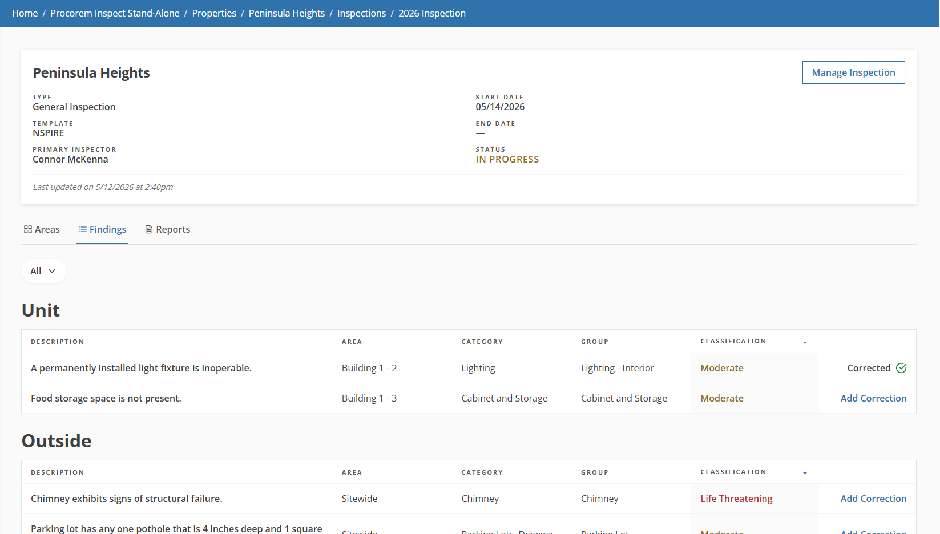Click the green Corrected checkmark icon
940x534 pixels.
pos(901,368)
